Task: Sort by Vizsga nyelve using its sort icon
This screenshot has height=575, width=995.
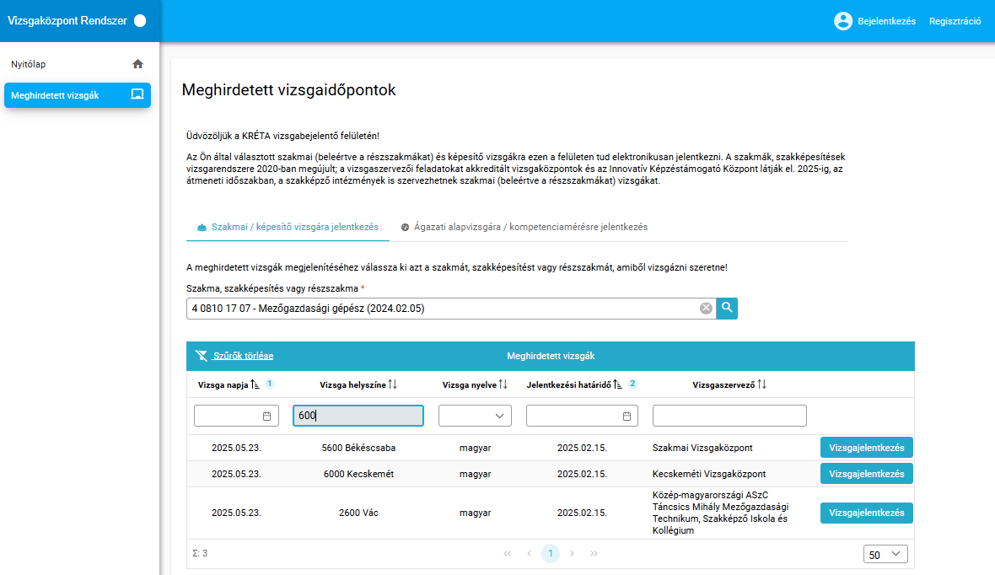Action: pos(503,384)
